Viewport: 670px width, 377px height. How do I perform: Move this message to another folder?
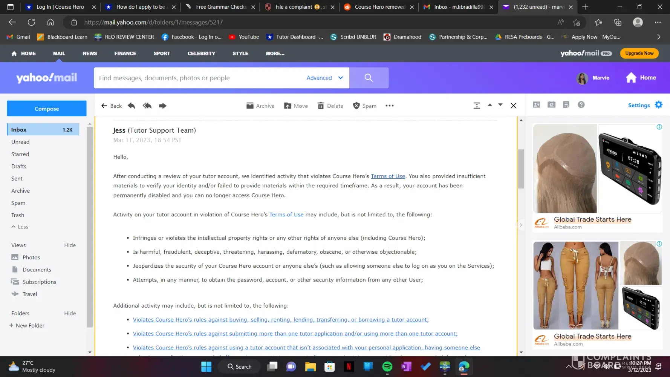point(296,106)
